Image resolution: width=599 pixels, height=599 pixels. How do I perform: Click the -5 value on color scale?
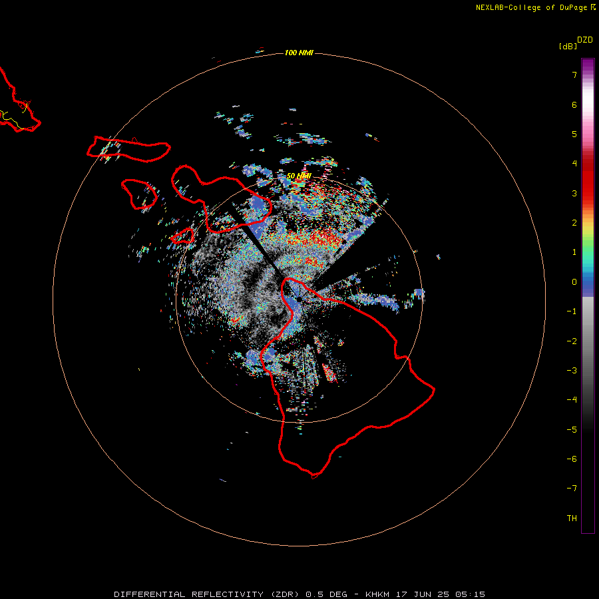(572, 430)
